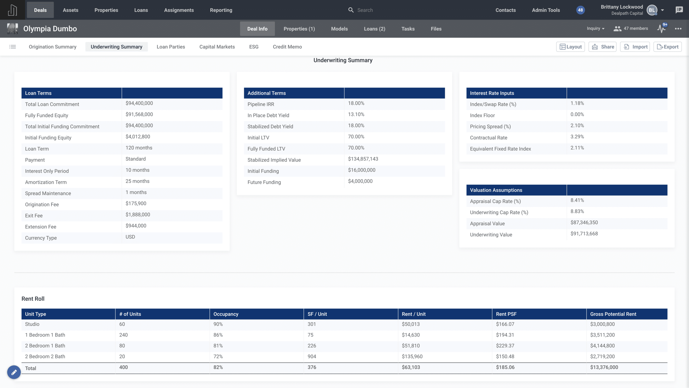Image resolution: width=689 pixels, height=388 pixels.
Task: Open the Reporting menu
Action: pyautogui.click(x=221, y=10)
